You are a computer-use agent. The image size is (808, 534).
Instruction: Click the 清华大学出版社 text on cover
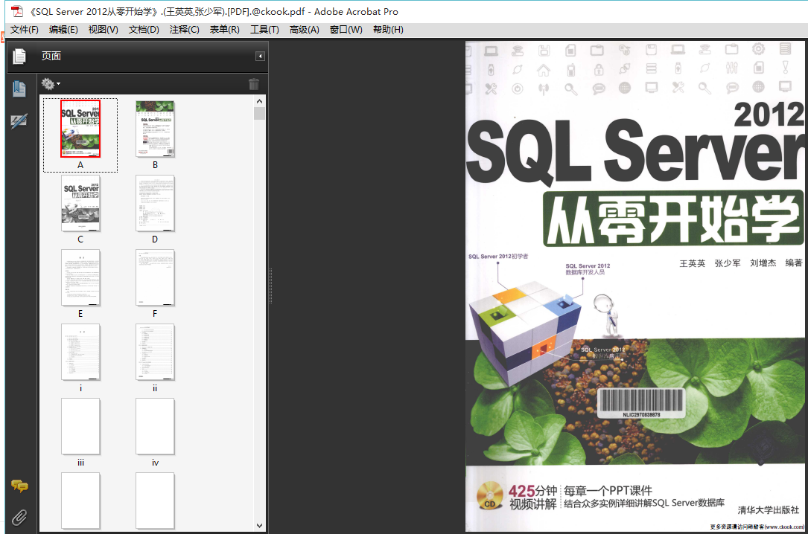(x=769, y=509)
